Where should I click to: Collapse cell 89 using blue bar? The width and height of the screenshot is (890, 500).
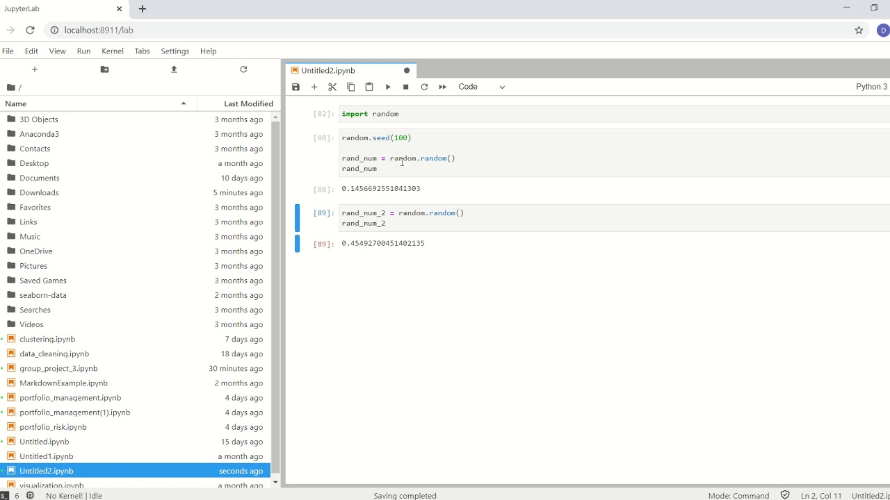point(298,218)
